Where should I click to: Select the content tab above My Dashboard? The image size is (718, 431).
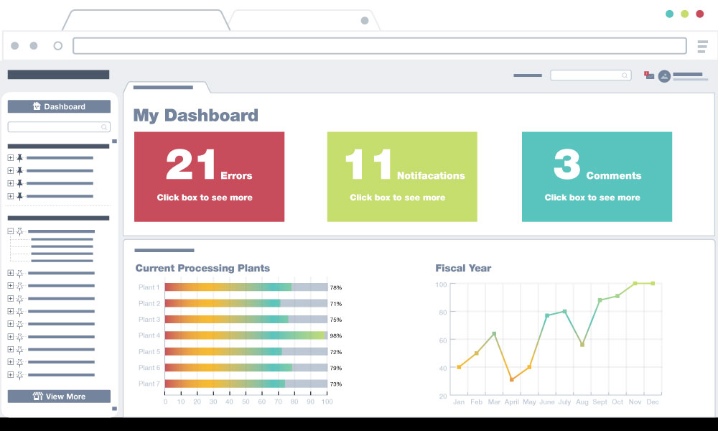(x=167, y=87)
